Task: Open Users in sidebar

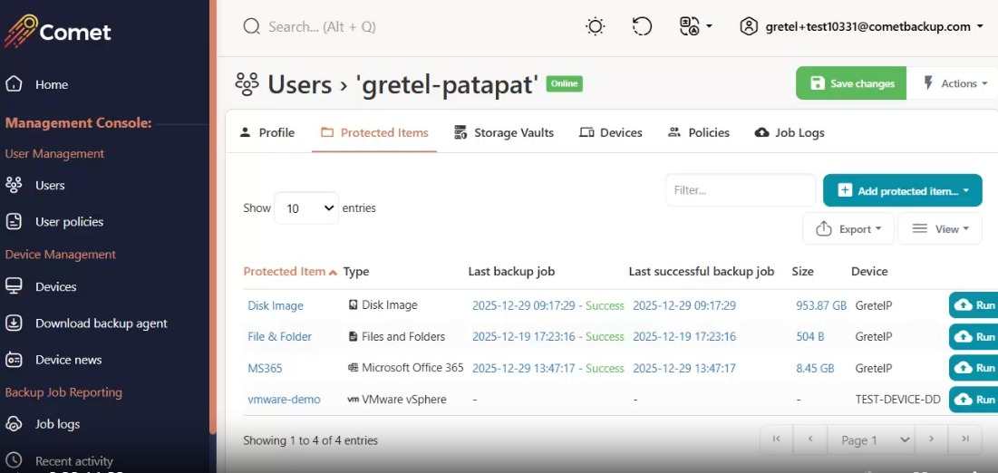Action: pyautogui.click(x=50, y=185)
